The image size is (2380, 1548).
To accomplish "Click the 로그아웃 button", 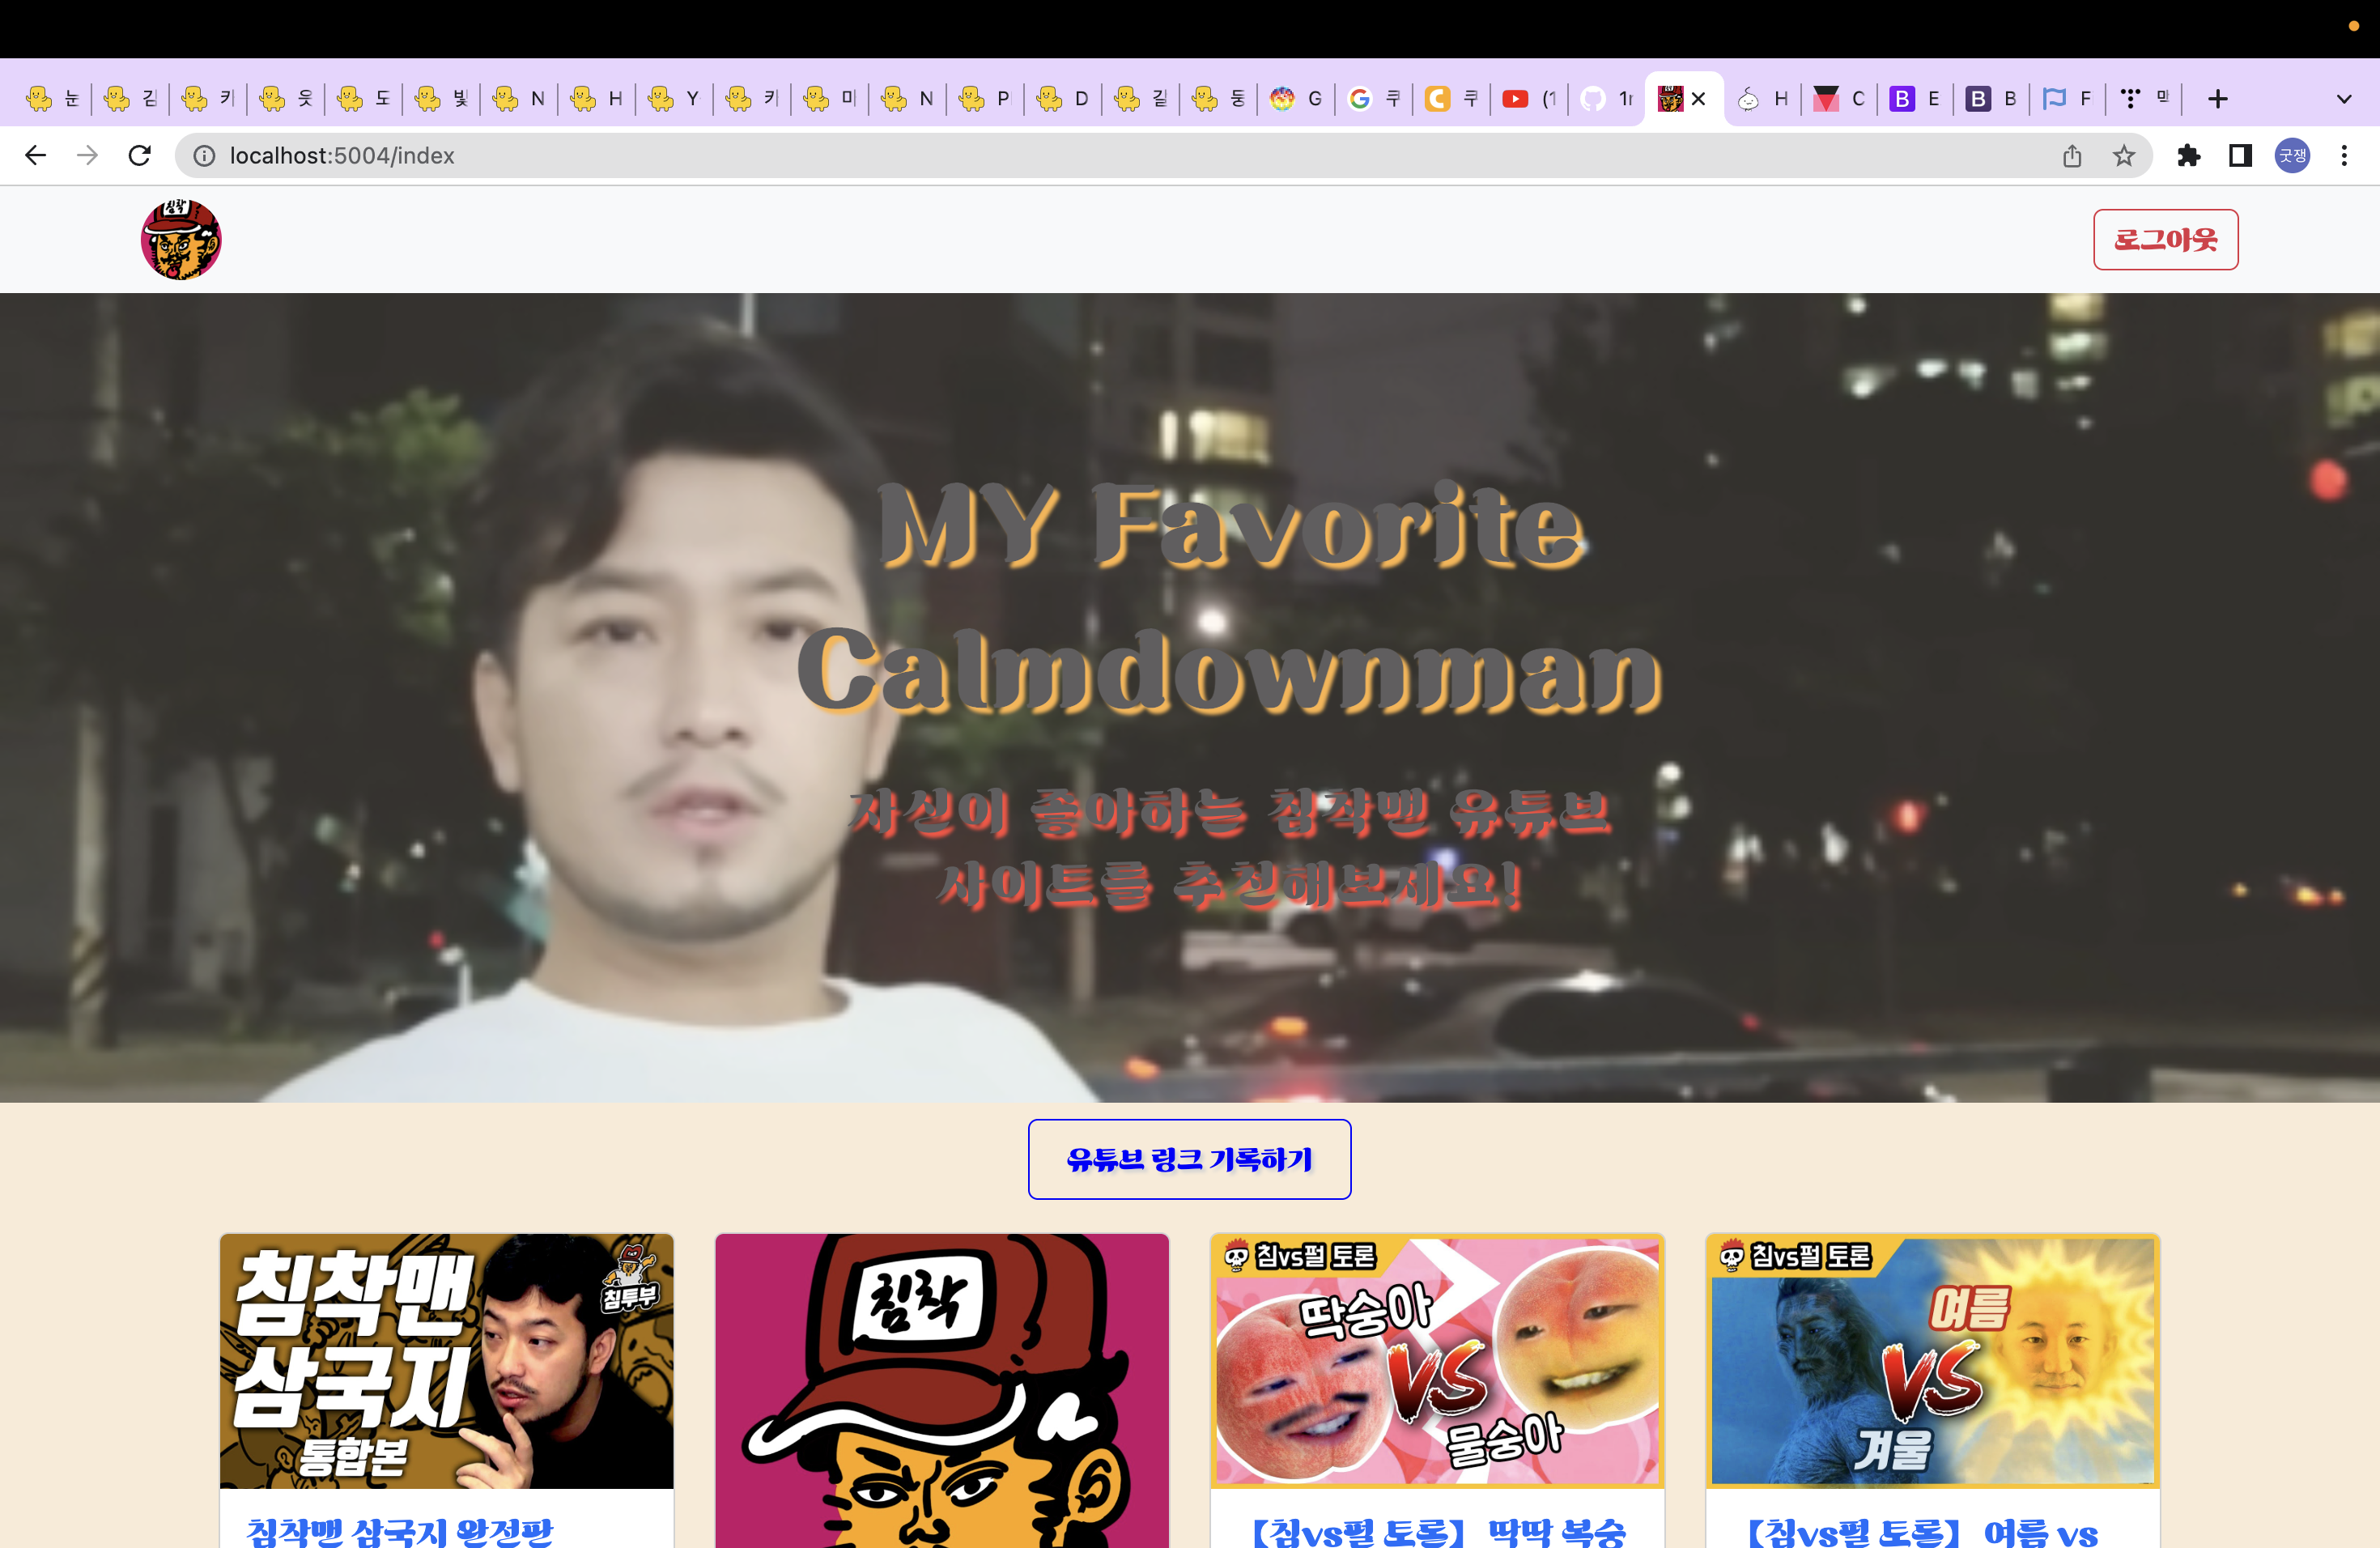I will click(x=2165, y=239).
